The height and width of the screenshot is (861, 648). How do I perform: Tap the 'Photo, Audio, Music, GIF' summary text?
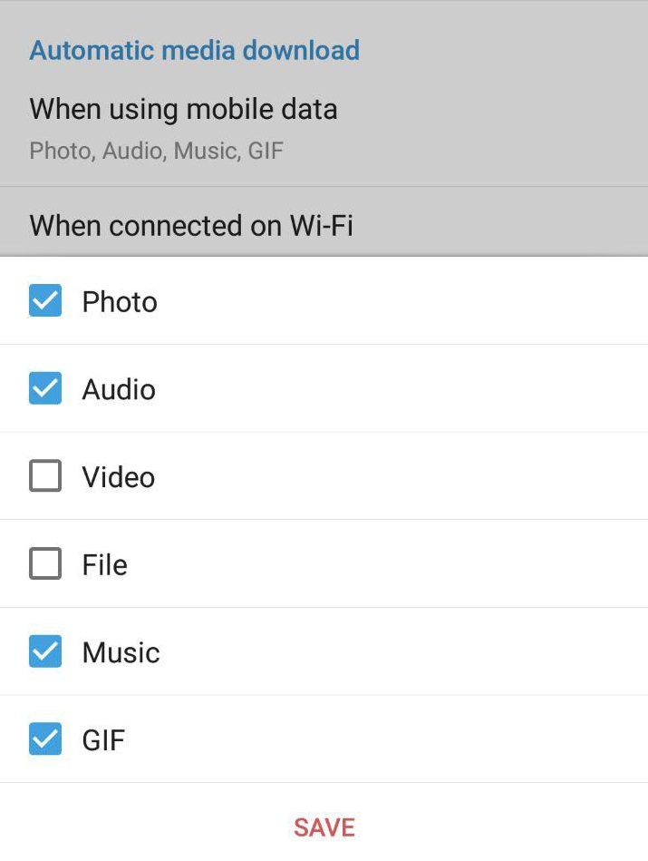pos(156,151)
